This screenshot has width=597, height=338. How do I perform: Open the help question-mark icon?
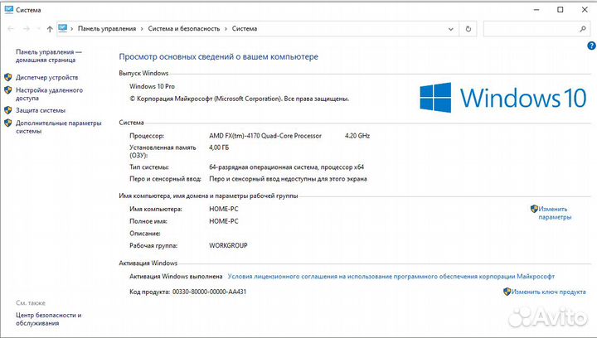591,46
